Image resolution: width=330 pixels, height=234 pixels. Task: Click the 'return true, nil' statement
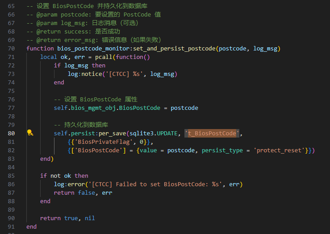(x=67, y=218)
